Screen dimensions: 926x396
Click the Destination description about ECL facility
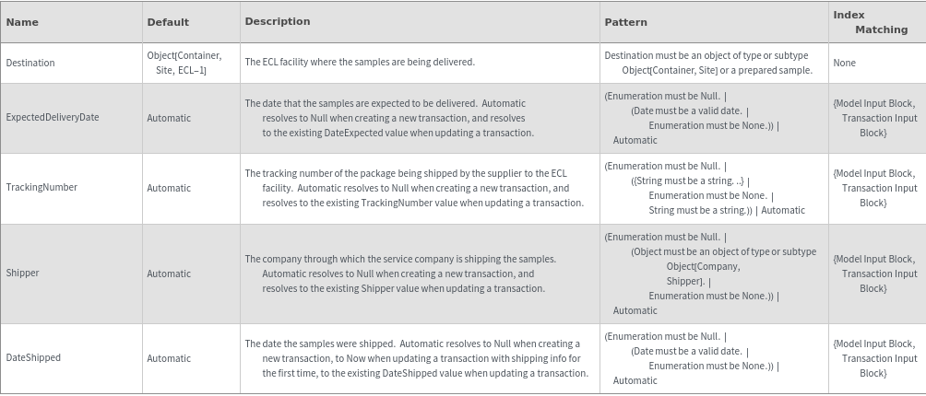360,63
